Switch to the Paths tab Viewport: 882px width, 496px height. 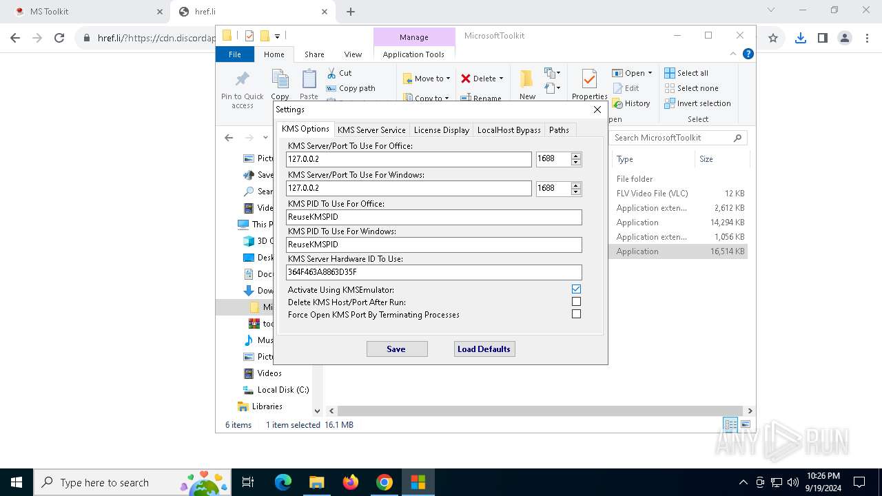click(x=560, y=130)
